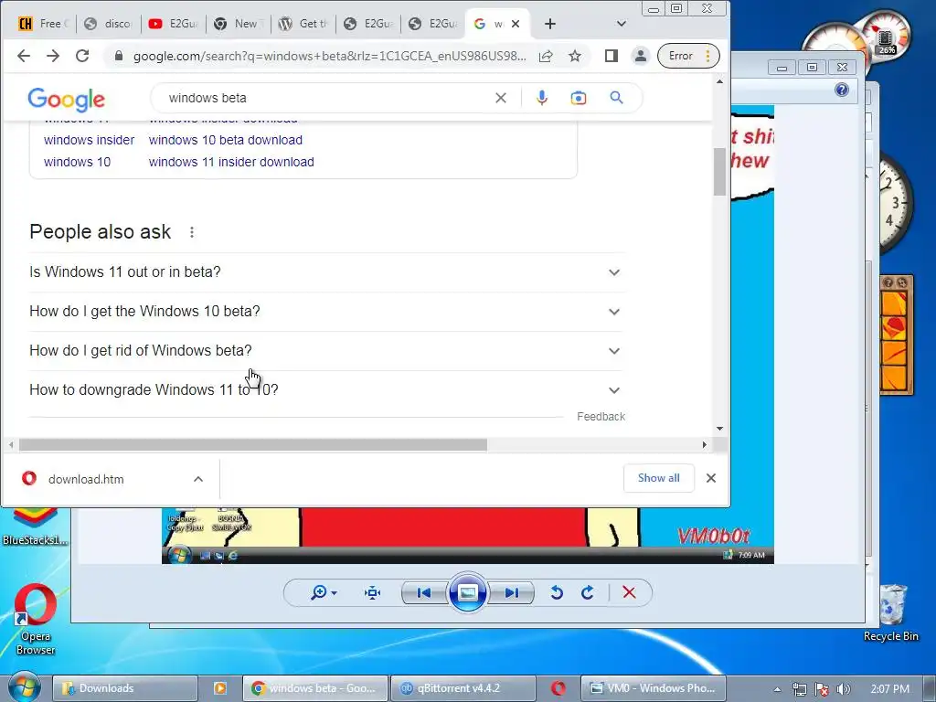
Task: Click the Action Center flag icon
Action: (x=822, y=689)
